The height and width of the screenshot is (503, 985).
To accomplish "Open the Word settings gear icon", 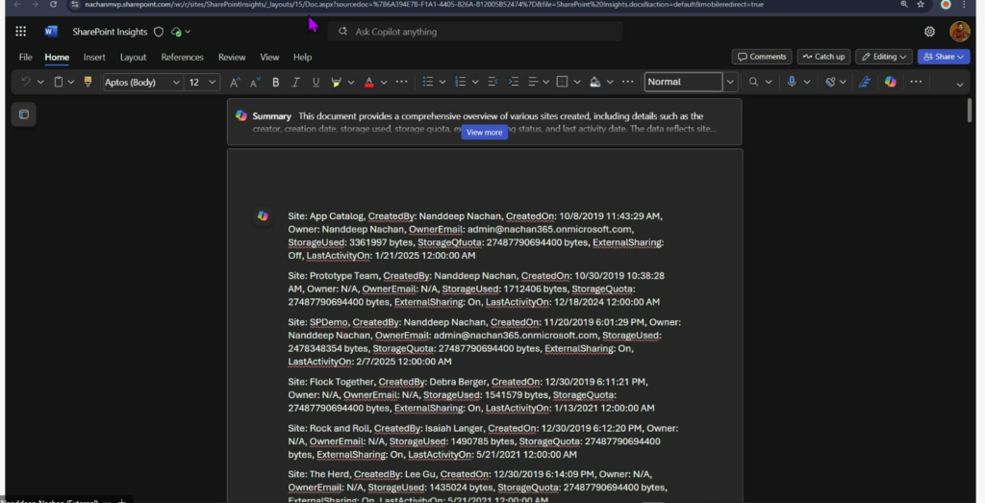I will (x=930, y=32).
